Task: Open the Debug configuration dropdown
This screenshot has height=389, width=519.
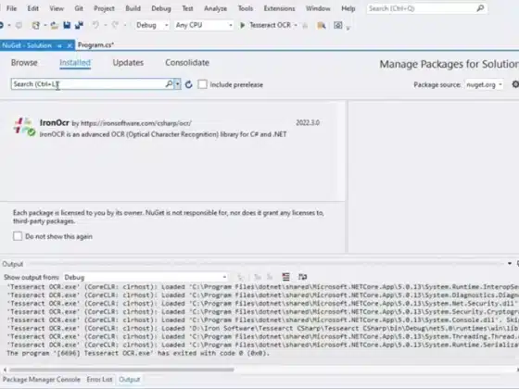Action: tap(152, 25)
